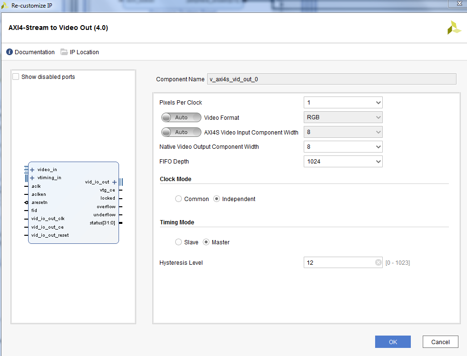Click the aclken port label

click(39, 194)
